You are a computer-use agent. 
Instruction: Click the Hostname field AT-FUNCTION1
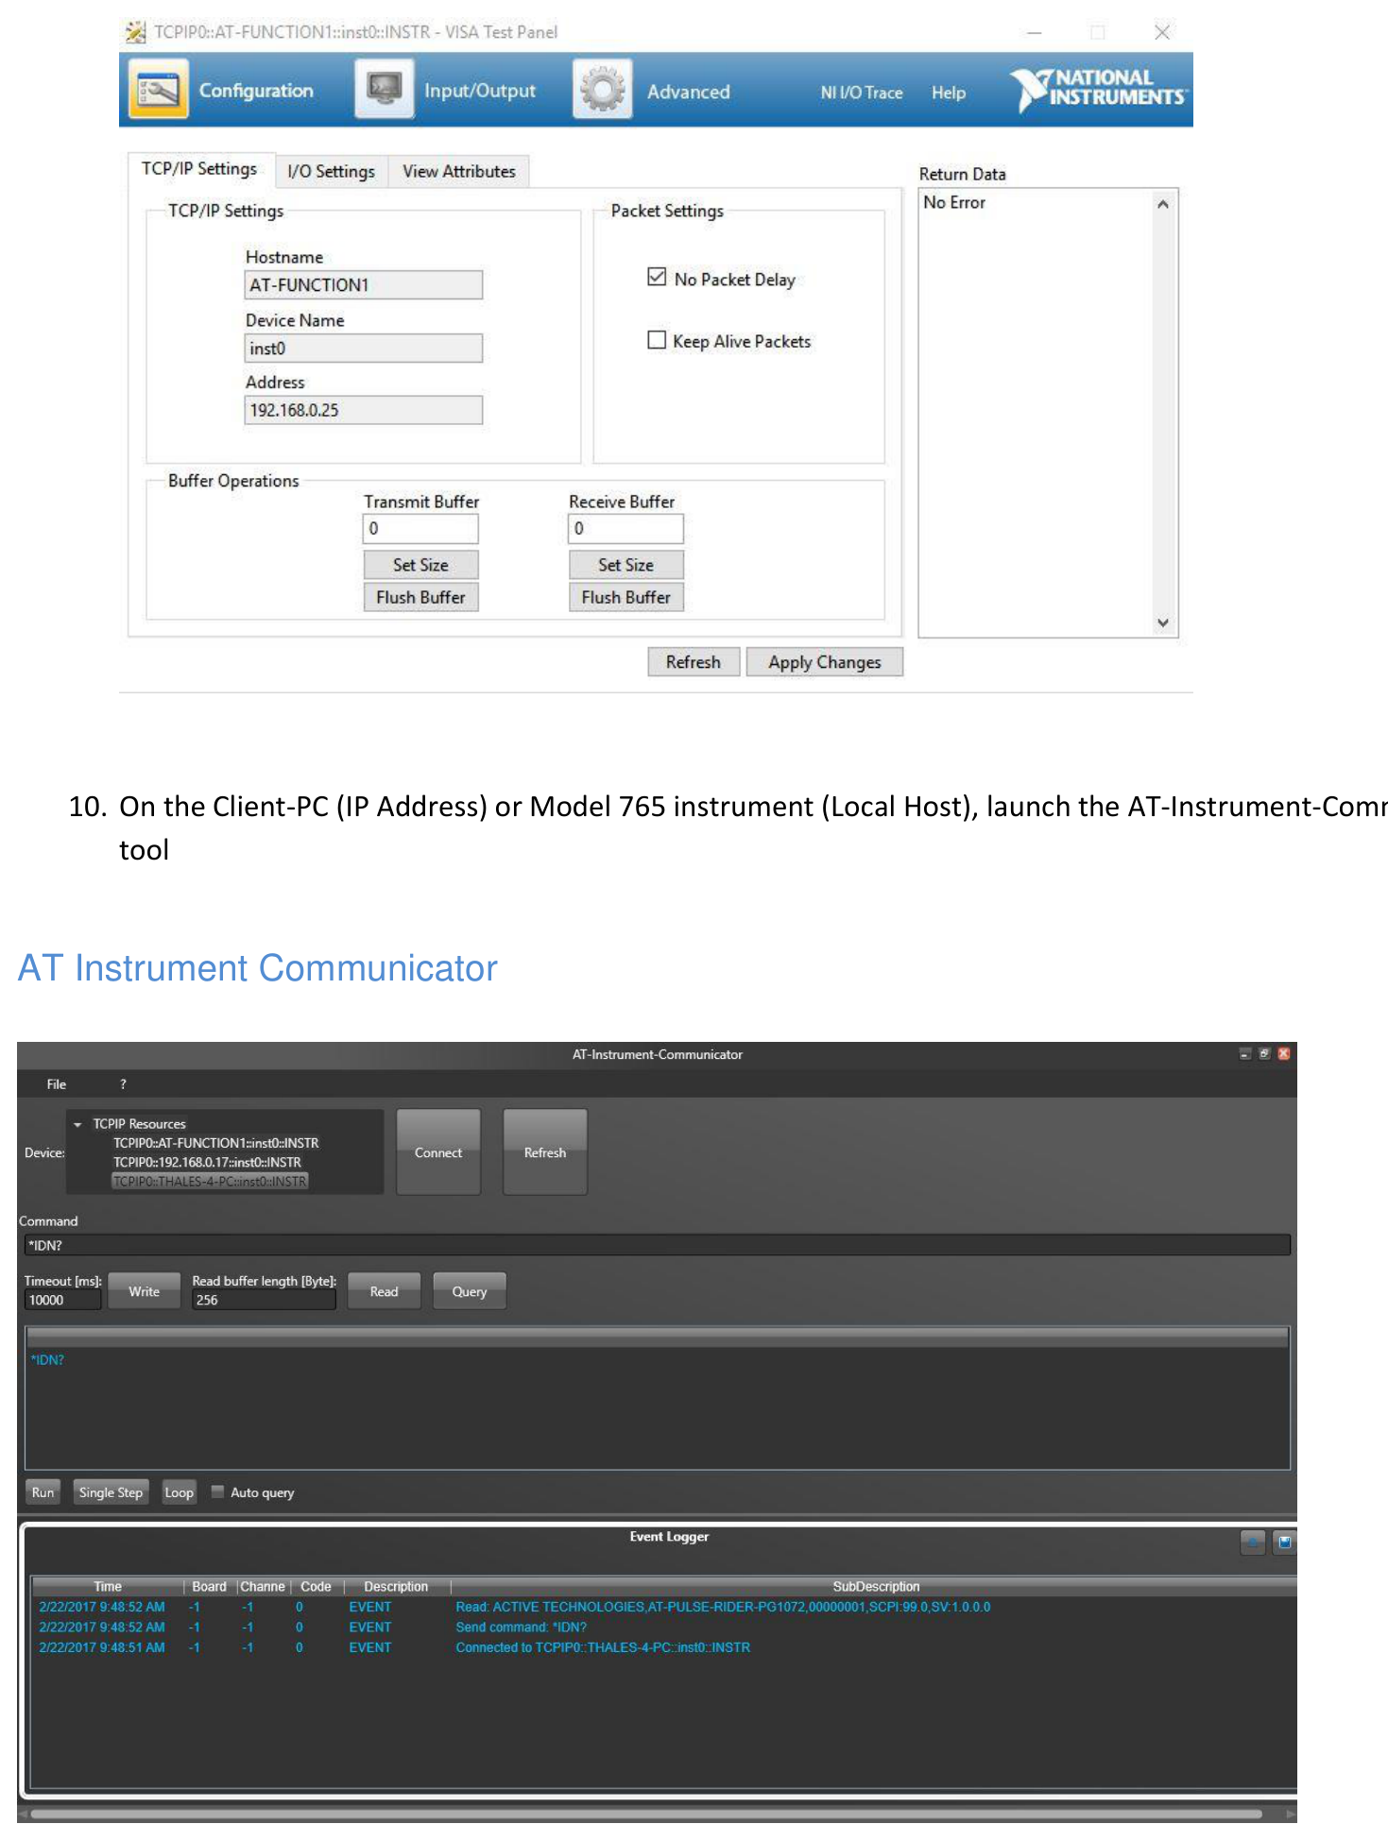(364, 285)
